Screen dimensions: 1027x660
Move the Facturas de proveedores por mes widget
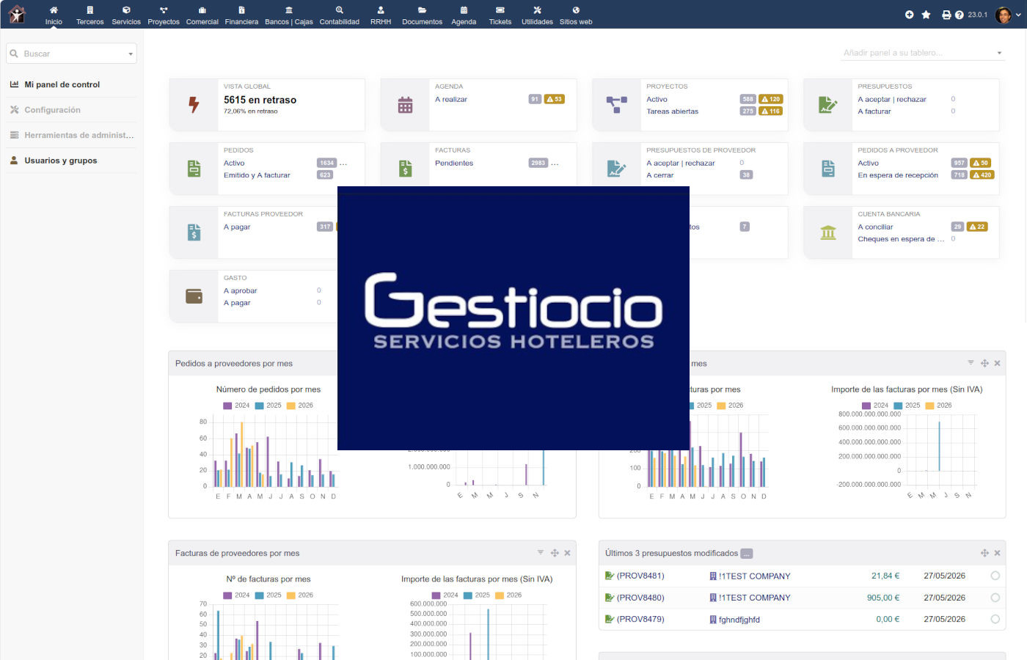555,553
